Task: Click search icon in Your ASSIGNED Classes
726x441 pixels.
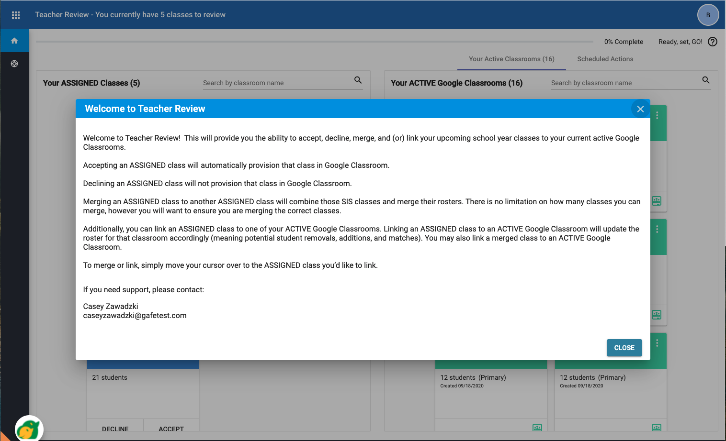Action: click(358, 80)
